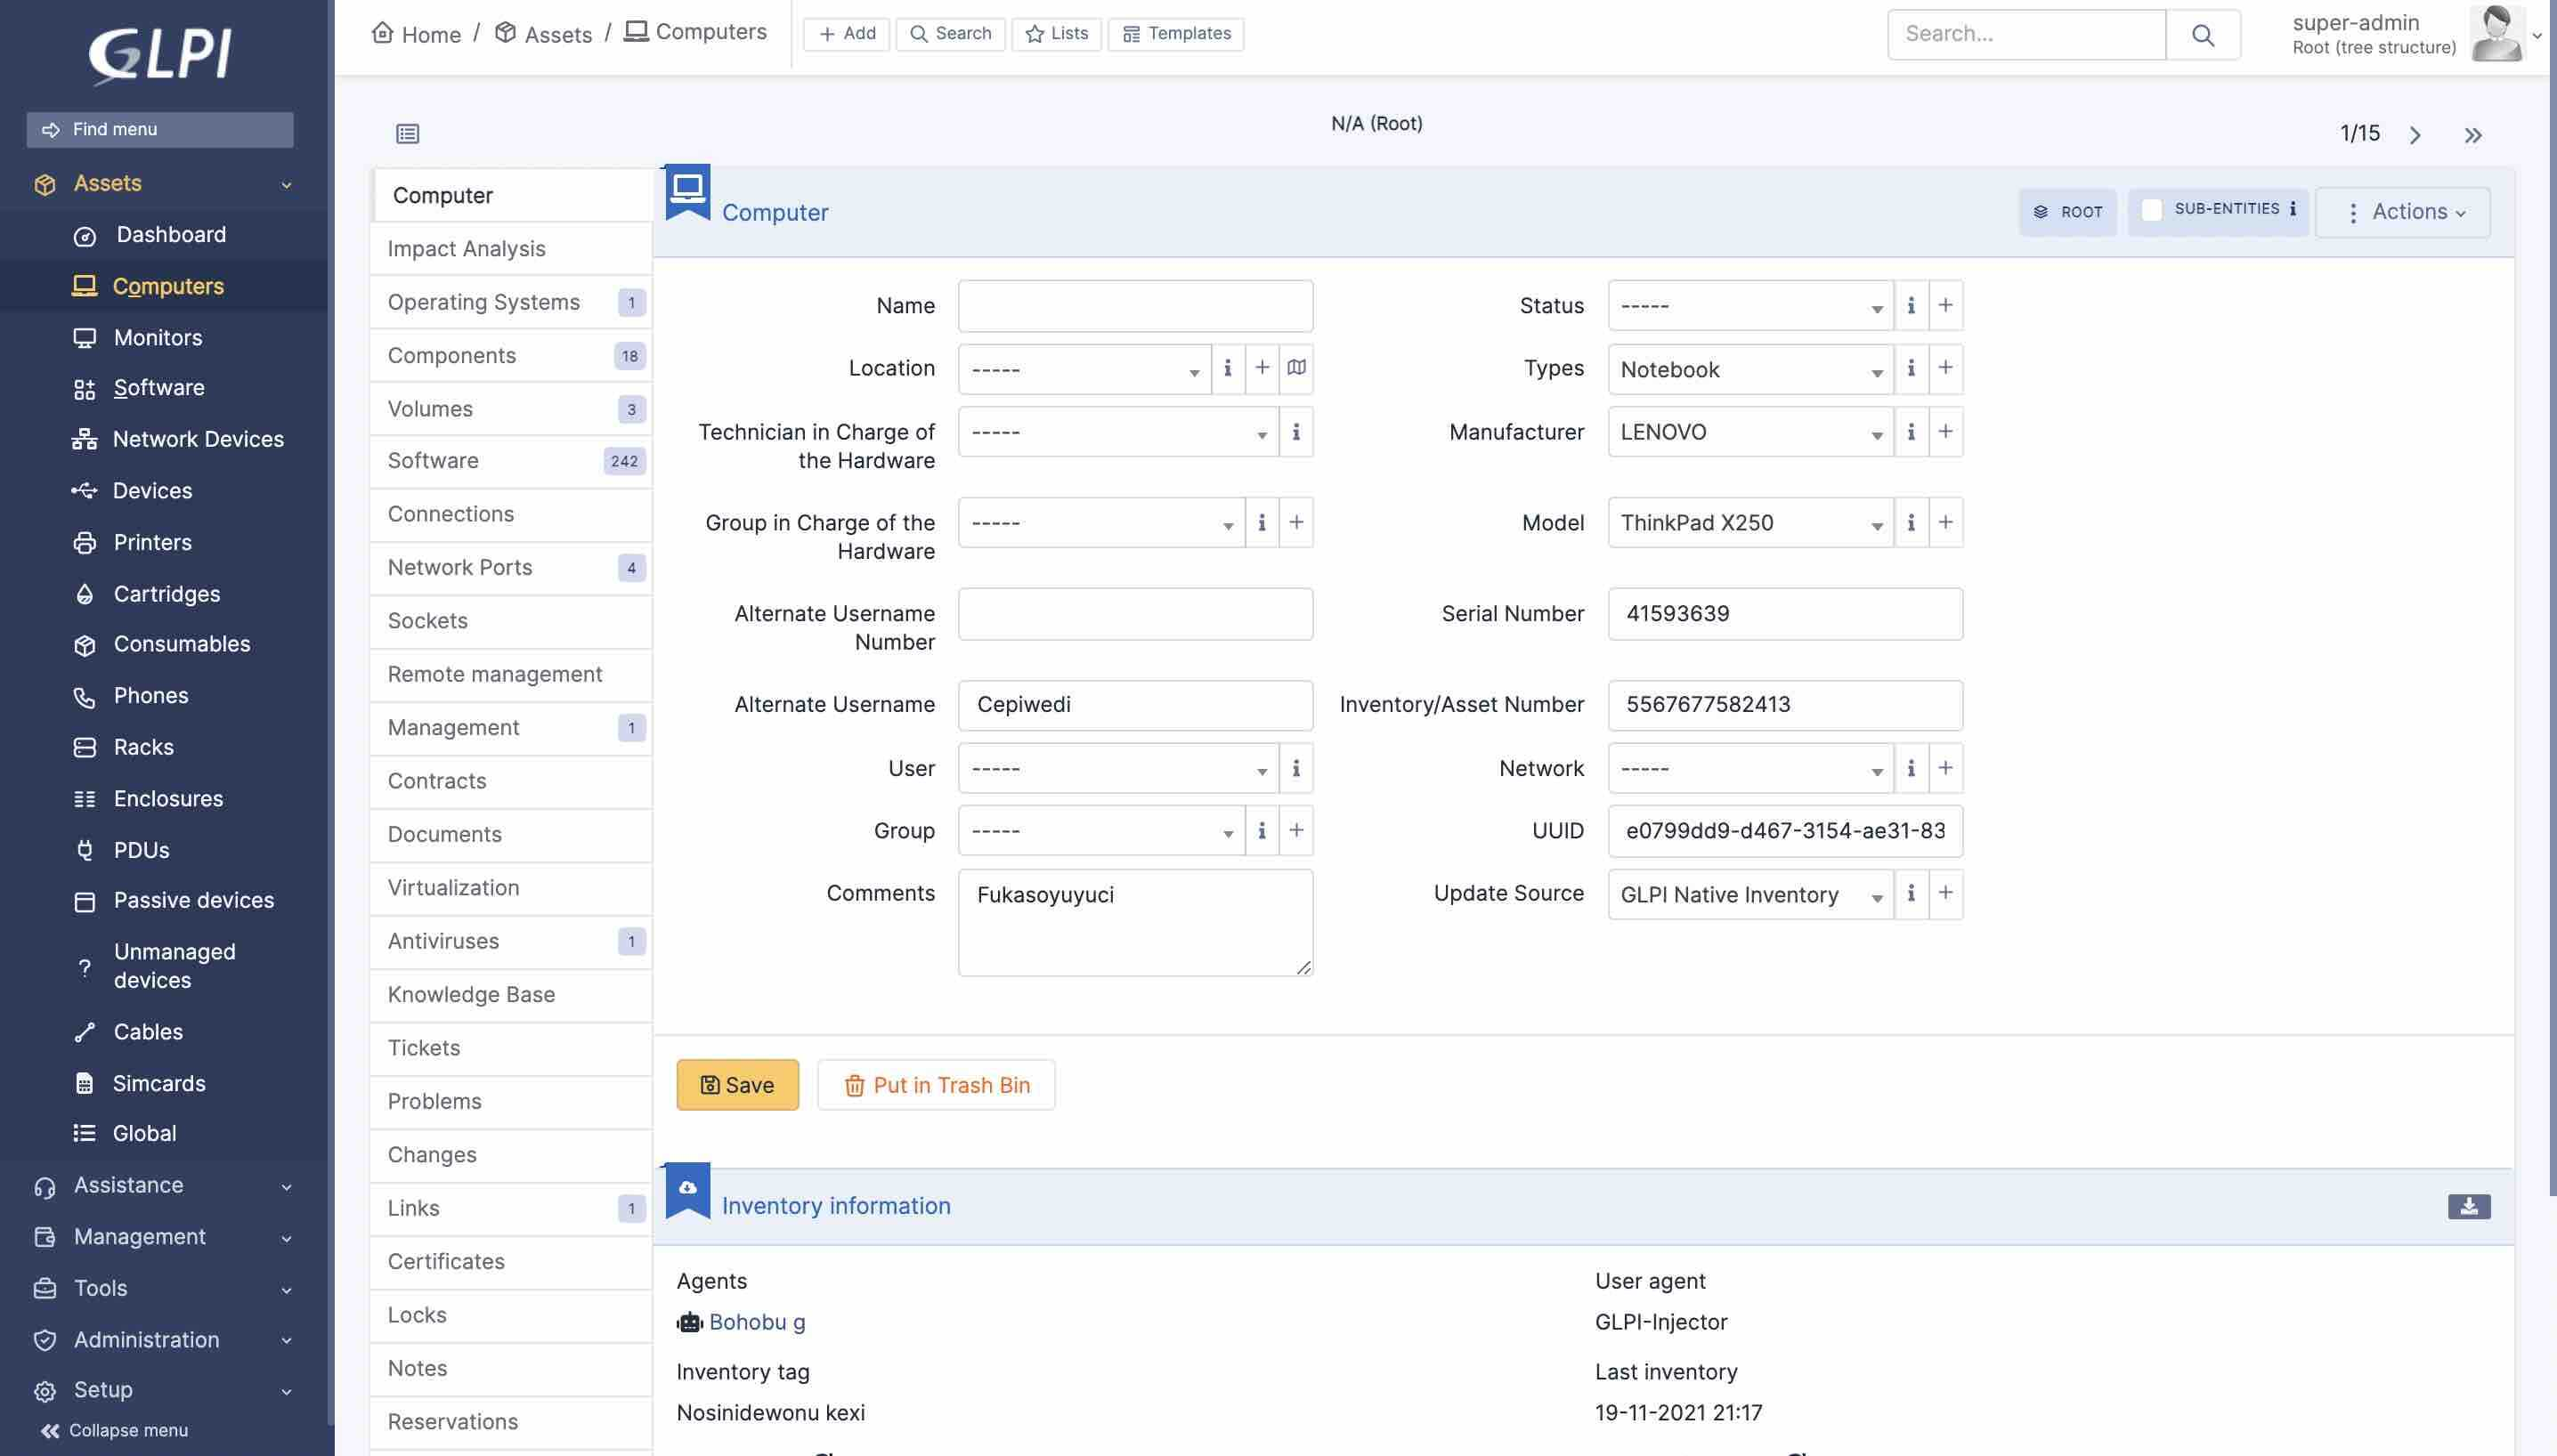
Task: Switch to Impact Analysis tab
Action: (x=511, y=249)
